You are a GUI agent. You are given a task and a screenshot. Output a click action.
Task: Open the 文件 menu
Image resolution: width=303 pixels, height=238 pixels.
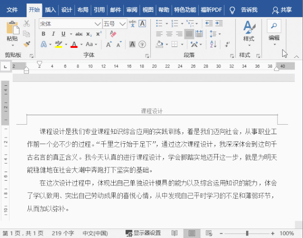[12, 9]
